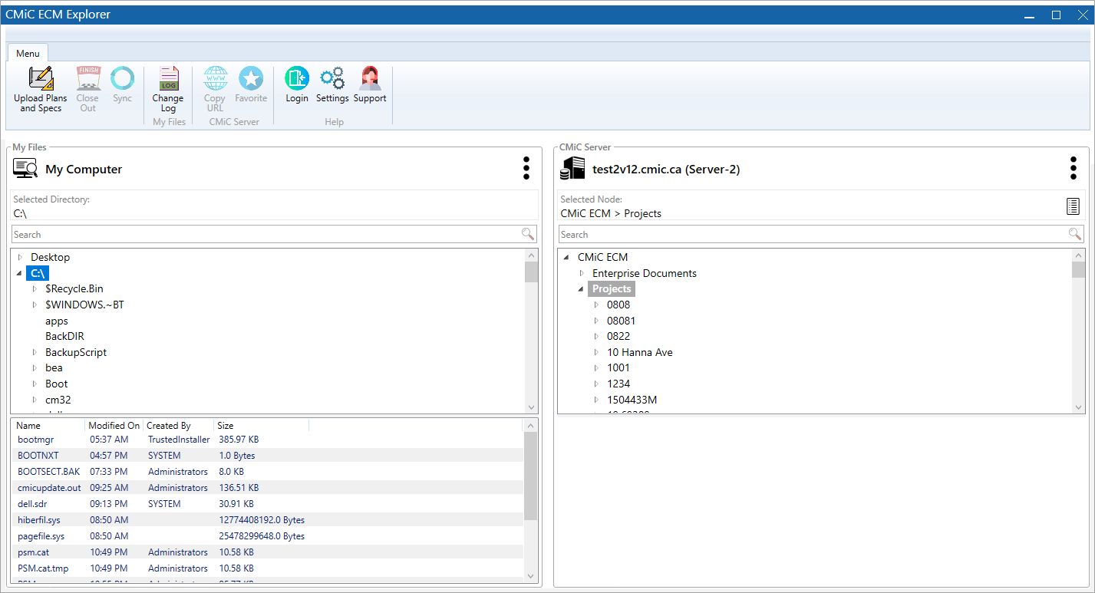The width and height of the screenshot is (1095, 593).
Task: Click file list scrollbar down arrow
Action: [531, 575]
